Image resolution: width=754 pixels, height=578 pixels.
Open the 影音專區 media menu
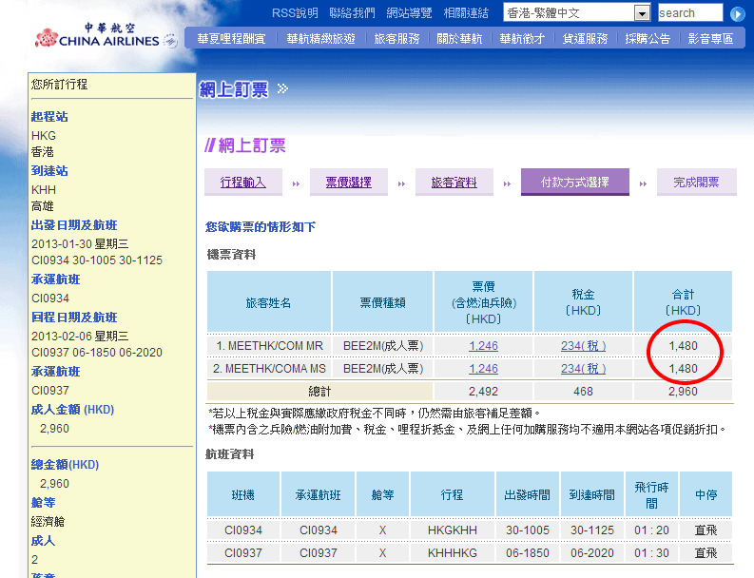click(x=710, y=39)
